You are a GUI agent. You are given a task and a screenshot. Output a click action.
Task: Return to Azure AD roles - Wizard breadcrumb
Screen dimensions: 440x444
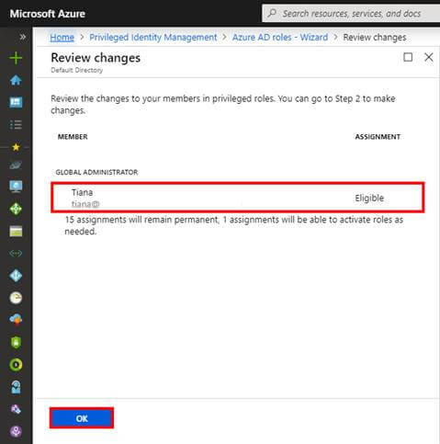click(280, 38)
